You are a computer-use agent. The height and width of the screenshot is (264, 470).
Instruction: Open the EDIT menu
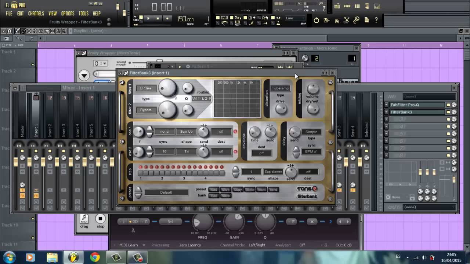(x=20, y=14)
